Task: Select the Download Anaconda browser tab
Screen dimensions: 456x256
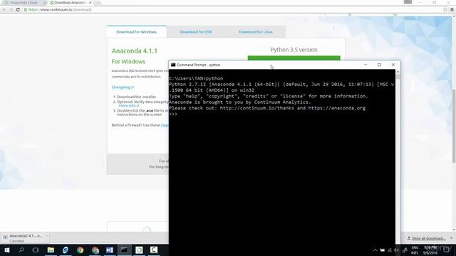Action: point(70,3)
